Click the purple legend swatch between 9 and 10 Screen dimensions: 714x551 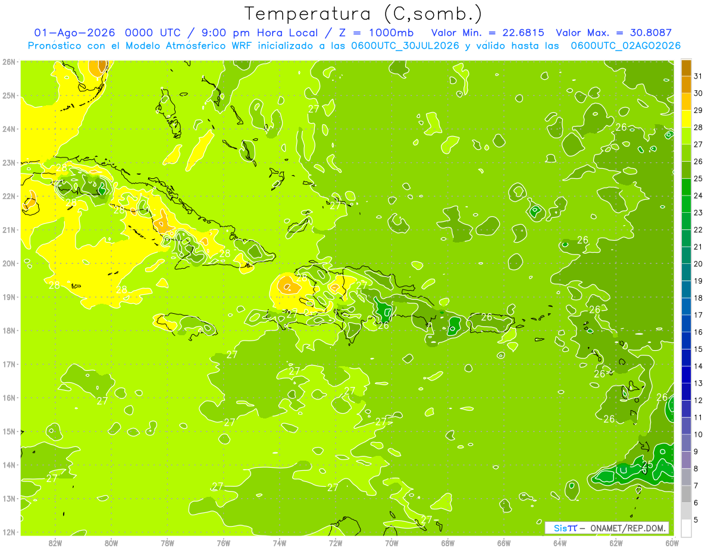pos(686,443)
